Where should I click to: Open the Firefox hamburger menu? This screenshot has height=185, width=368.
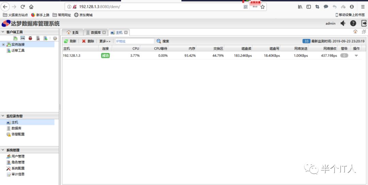click(363, 7)
